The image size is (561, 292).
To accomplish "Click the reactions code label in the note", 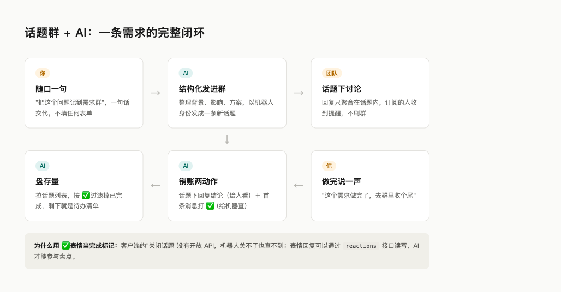I will 361,246.
